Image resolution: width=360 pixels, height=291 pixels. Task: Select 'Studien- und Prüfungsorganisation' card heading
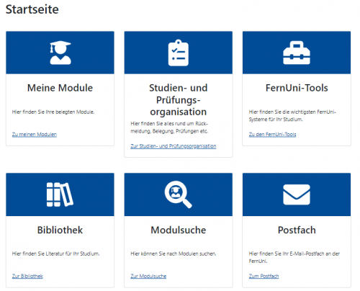pyautogui.click(x=179, y=100)
